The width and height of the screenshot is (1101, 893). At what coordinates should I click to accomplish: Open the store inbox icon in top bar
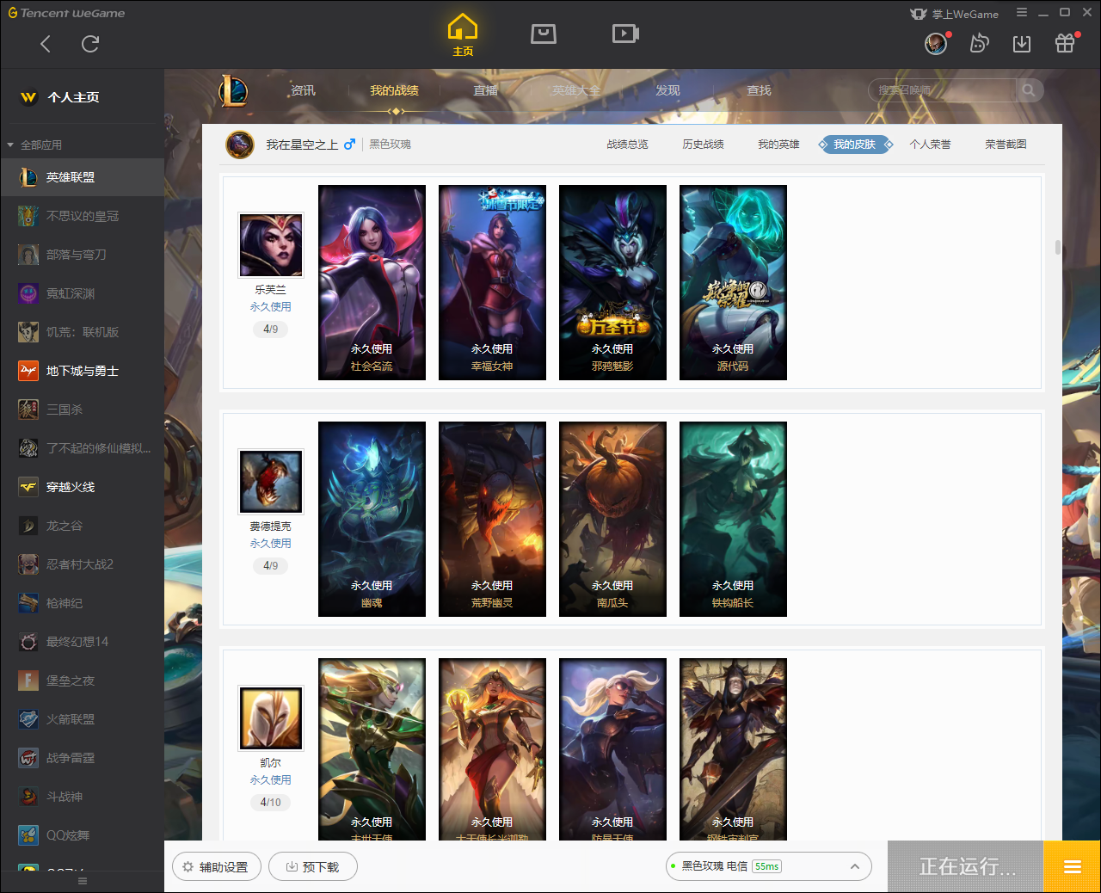click(544, 34)
